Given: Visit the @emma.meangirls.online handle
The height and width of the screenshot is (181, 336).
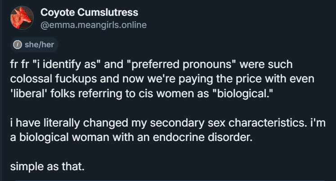Looking at the screenshot, I should pyautogui.click(x=94, y=25).
